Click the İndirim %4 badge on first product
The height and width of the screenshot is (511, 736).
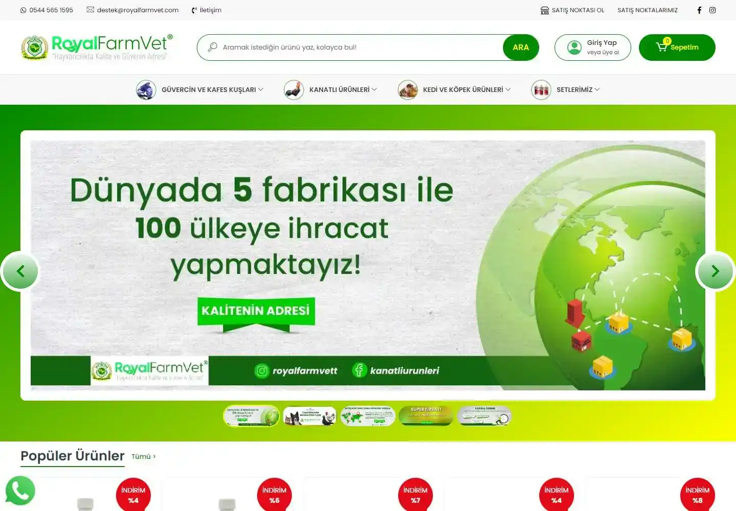click(133, 495)
